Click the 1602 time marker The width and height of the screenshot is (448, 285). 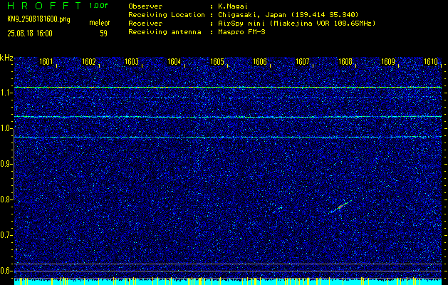tap(88, 62)
